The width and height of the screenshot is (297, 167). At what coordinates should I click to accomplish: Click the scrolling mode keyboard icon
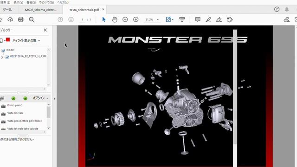182,19
